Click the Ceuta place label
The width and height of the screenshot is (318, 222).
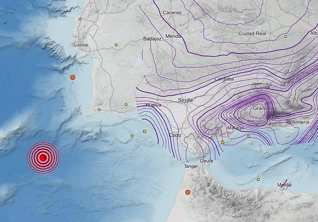(x=206, y=161)
